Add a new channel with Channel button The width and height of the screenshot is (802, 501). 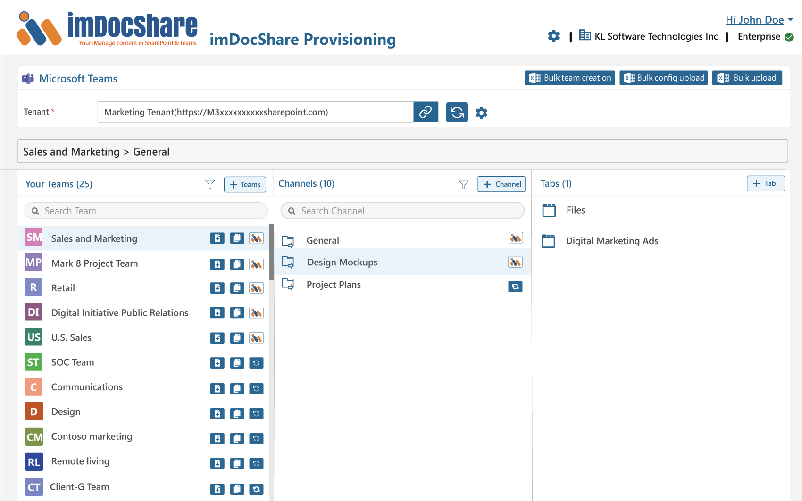501,184
